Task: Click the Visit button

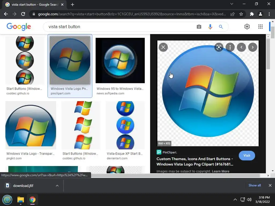Action: pos(247,156)
